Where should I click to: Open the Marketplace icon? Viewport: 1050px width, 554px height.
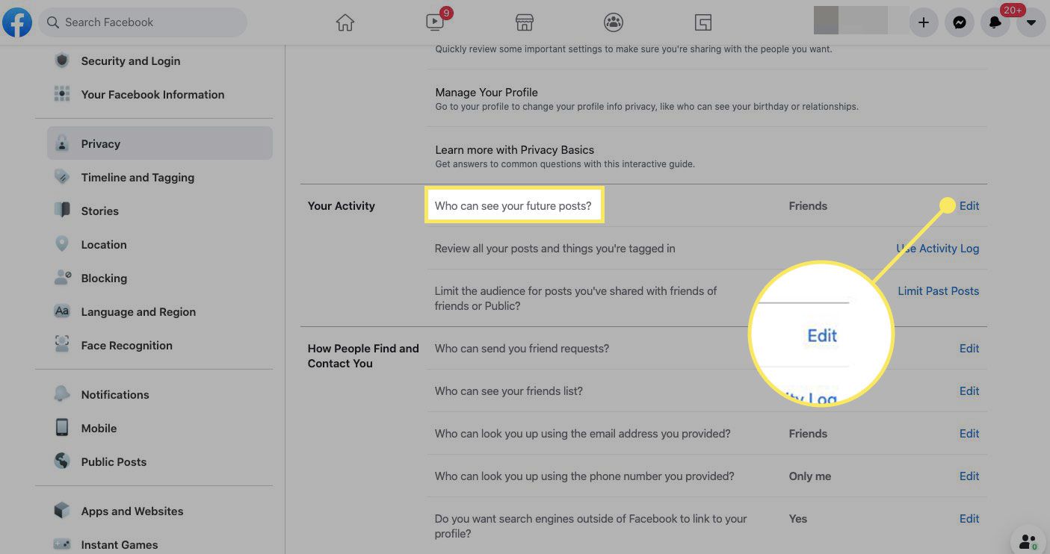pyautogui.click(x=525, y=22)
